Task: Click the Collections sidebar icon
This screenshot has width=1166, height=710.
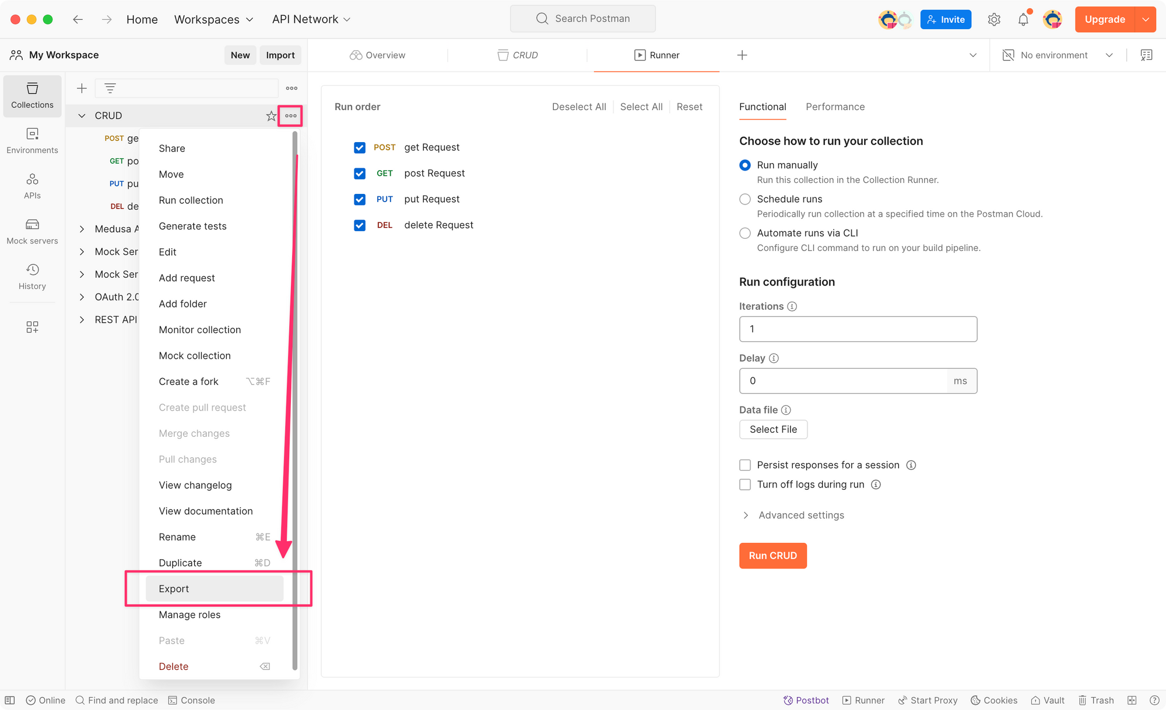Action: (33, 94)
